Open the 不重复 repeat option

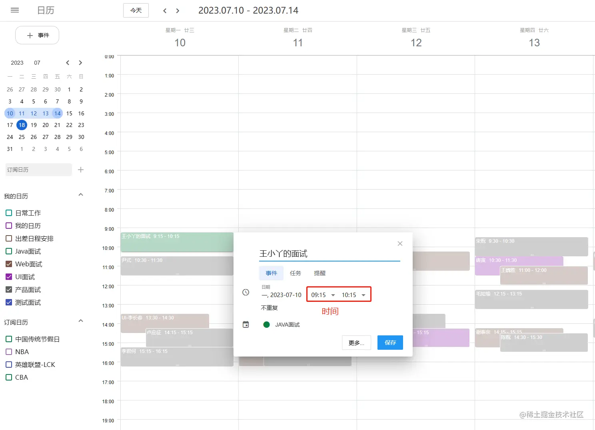click(269, 308)
